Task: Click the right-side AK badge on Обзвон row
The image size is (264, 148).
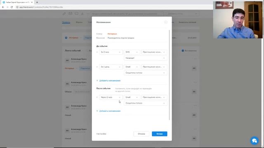Action: click(x=194, y=92)
